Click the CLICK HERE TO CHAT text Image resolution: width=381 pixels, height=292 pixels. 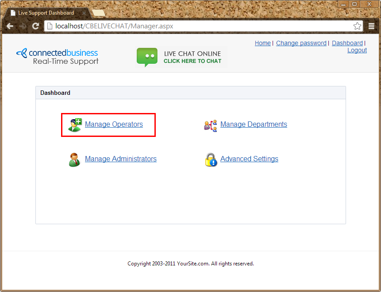[x=192, y=61]
